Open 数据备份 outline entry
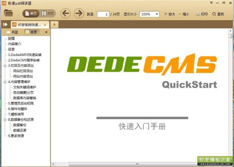This screenshot has height=167, width=234. (20, 125)
